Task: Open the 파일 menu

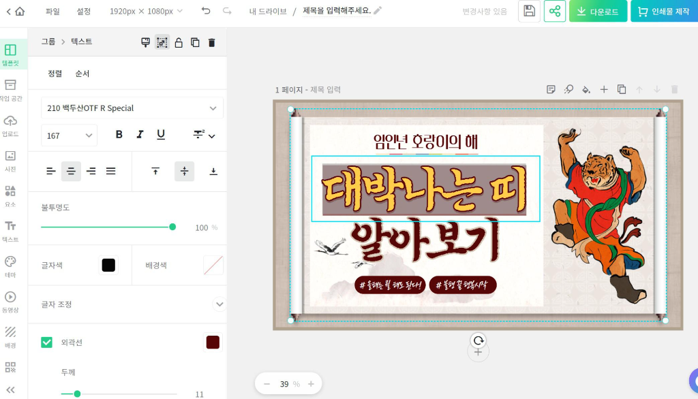Action: [x=52, y=11]
